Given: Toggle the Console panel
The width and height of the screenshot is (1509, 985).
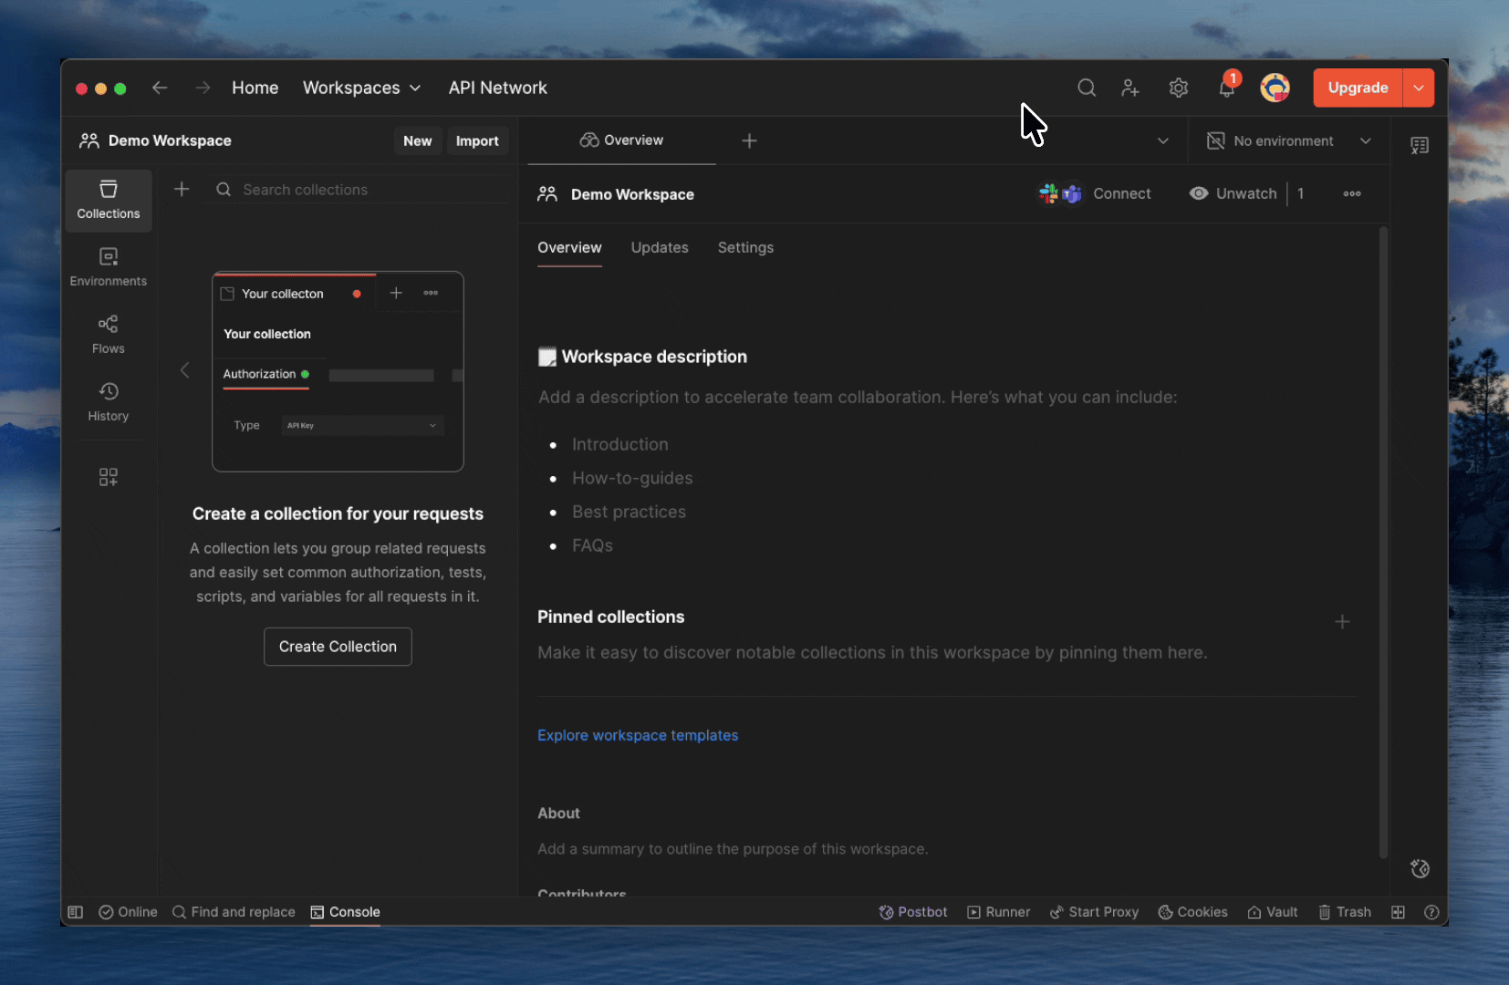Looking at the screenshot, I should pos(345,912).
